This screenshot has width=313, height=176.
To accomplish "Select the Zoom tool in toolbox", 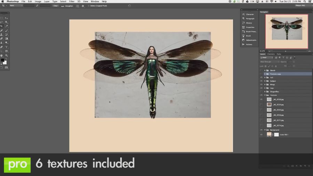I will (6, 55).
